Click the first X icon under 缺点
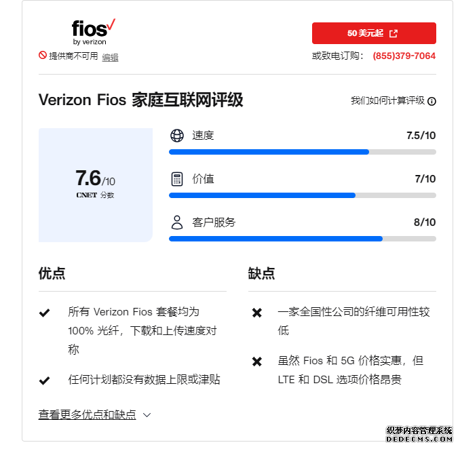Viewport: 460px width, 449px height. (257, 313)
